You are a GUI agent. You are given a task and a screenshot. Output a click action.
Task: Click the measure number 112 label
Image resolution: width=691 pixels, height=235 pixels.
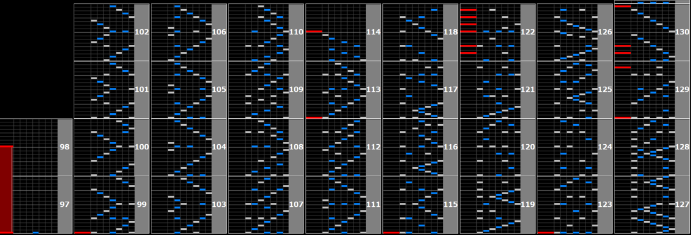373,147
